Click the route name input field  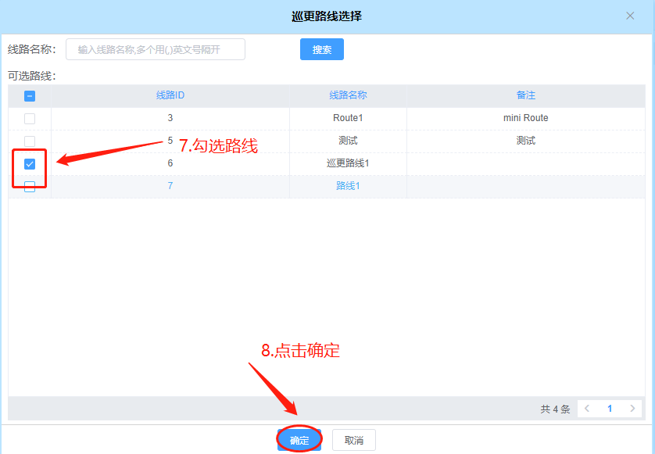coord(155,48)
